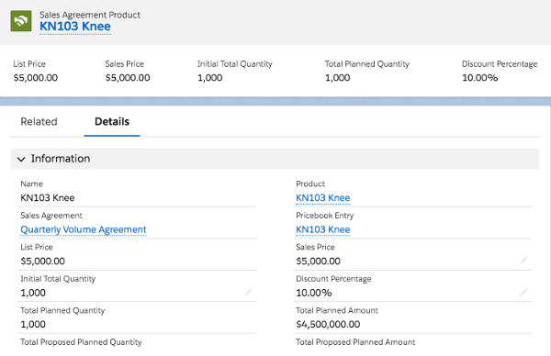Click the Total Planned Amount value $4,500,000.00

[328, 324]
